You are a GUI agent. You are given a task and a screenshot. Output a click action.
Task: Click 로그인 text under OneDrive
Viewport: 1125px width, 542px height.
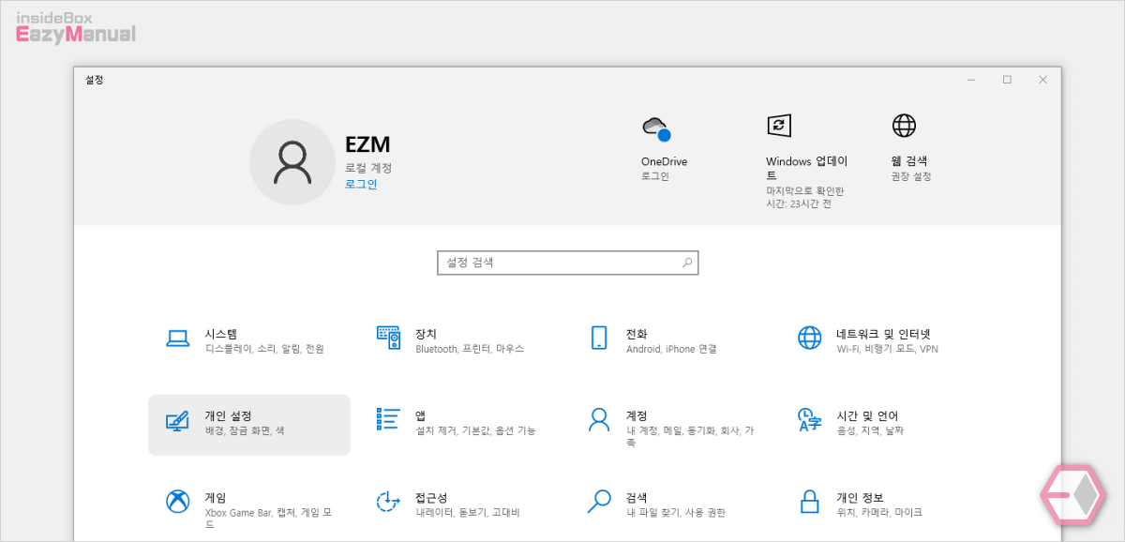[655, 176]
